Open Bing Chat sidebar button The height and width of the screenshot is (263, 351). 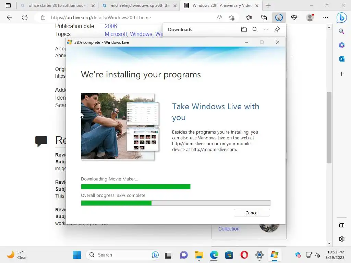tap(342, 18)
